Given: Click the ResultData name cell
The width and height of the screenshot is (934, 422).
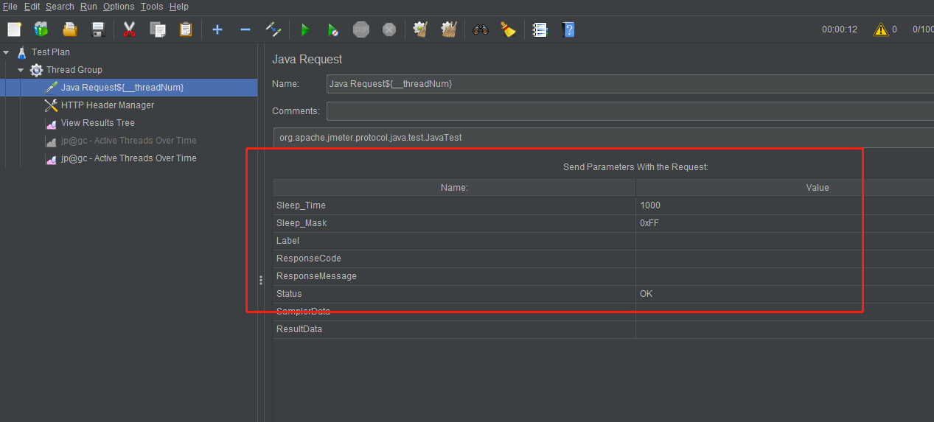Looking at the screenshot, I should click(454, 329).
